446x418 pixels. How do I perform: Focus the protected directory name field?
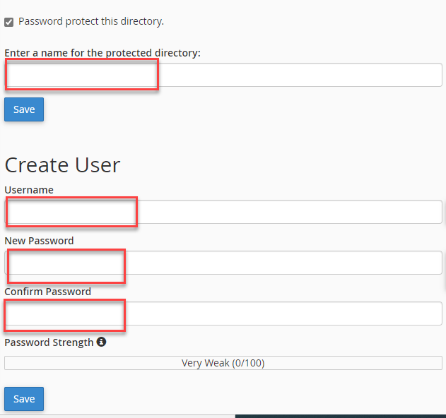(x=223, y=75)
